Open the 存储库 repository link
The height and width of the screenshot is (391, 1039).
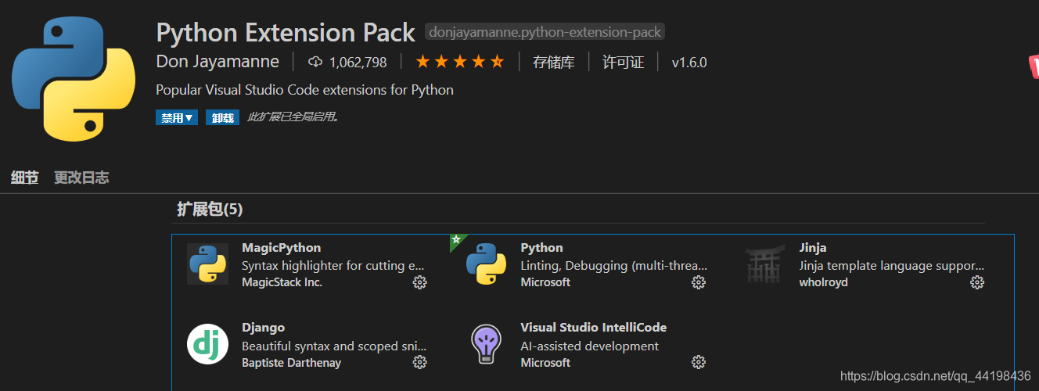(x=554, y=63)
